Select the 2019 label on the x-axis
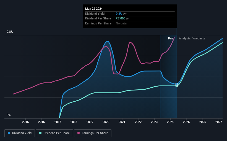 point(90,122)
